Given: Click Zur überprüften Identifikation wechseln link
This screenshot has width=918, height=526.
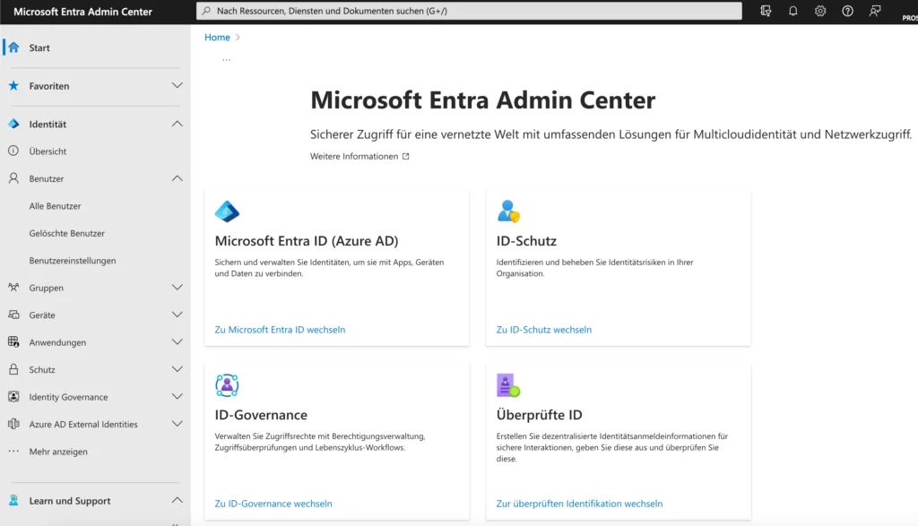Looking at the screenshot, I should (580, 504).
